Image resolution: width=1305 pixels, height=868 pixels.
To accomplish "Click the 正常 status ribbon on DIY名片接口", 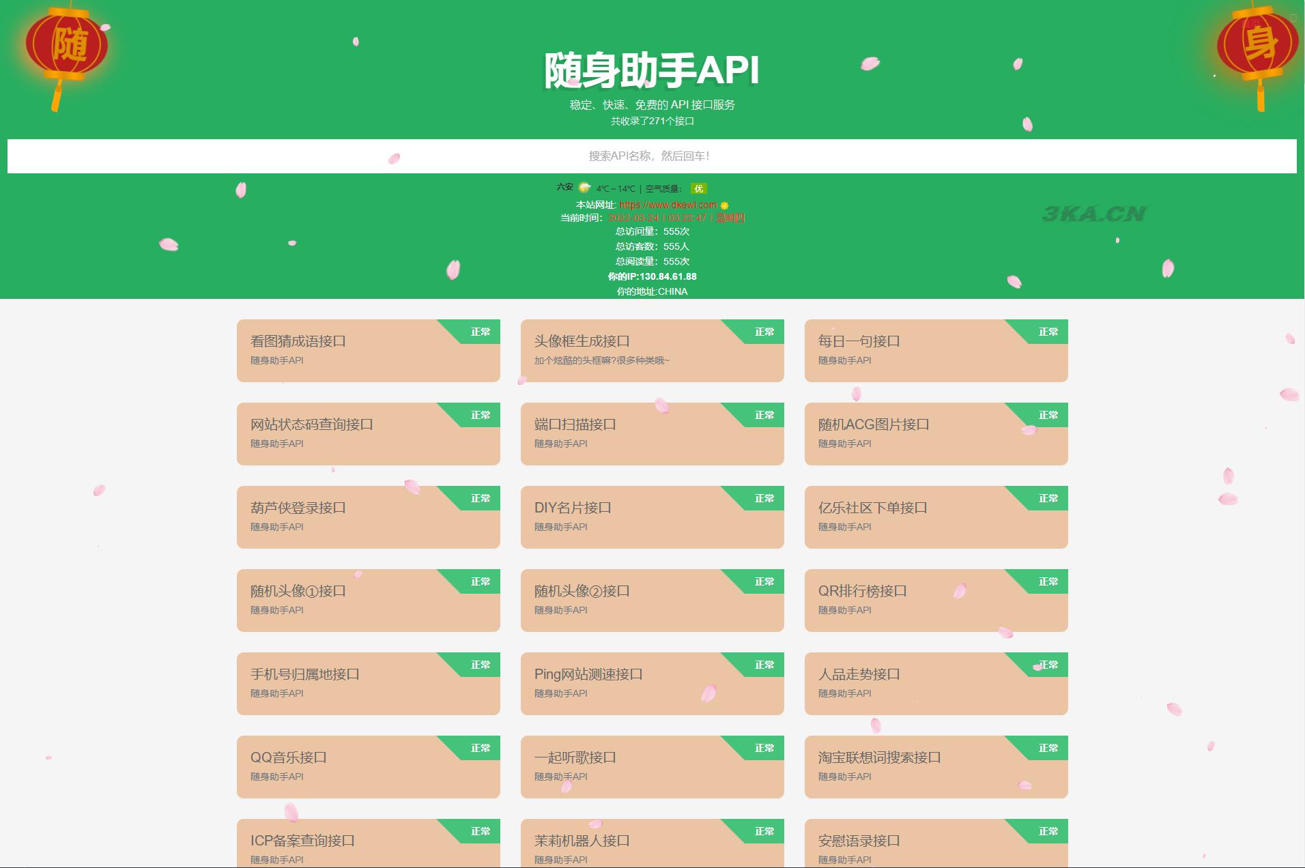I will [x=764, y=498].
